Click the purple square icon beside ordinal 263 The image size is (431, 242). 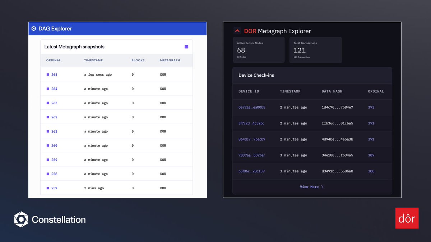(48, 103)
